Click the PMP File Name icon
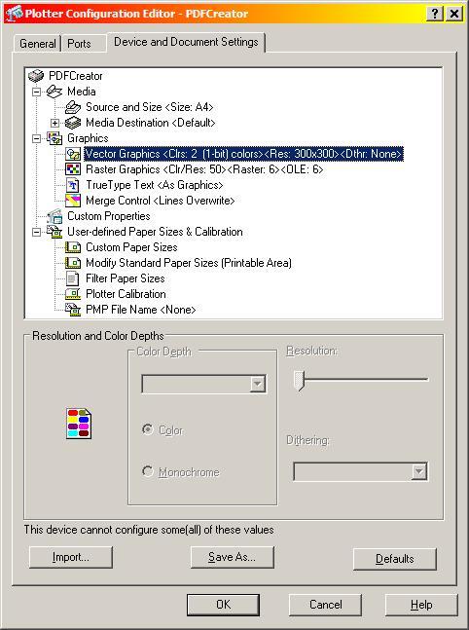Viewport: 469px width, 630px height. (x=73, y=310)
